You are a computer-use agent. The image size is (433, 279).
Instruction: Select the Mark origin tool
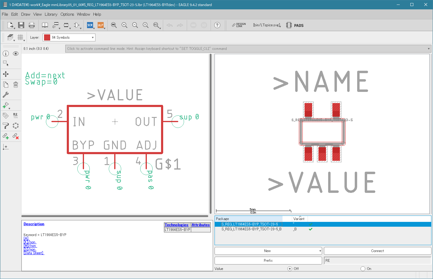pos(6,147)
